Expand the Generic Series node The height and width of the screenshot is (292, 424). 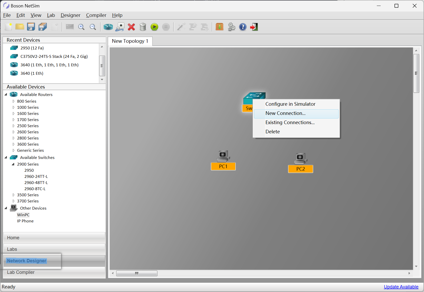tap(14, 150)
